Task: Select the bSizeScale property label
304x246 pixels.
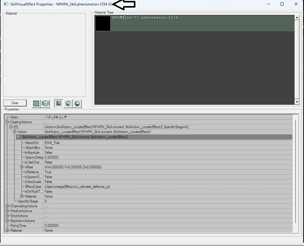Action: (33, 181)
